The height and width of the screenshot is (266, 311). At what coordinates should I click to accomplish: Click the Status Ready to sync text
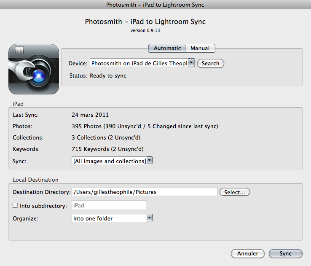(98, 75)
